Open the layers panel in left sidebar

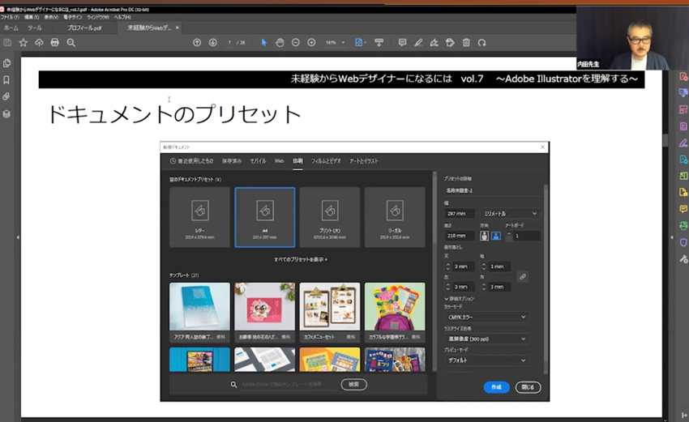point(6,114)
